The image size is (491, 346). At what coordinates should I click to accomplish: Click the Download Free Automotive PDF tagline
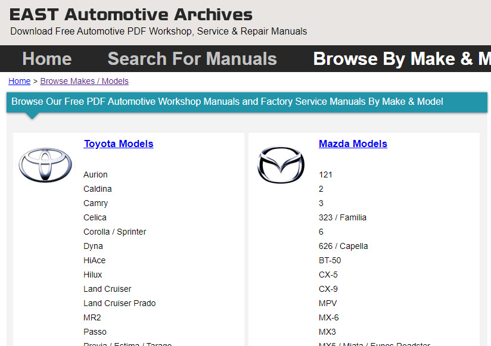159,32
